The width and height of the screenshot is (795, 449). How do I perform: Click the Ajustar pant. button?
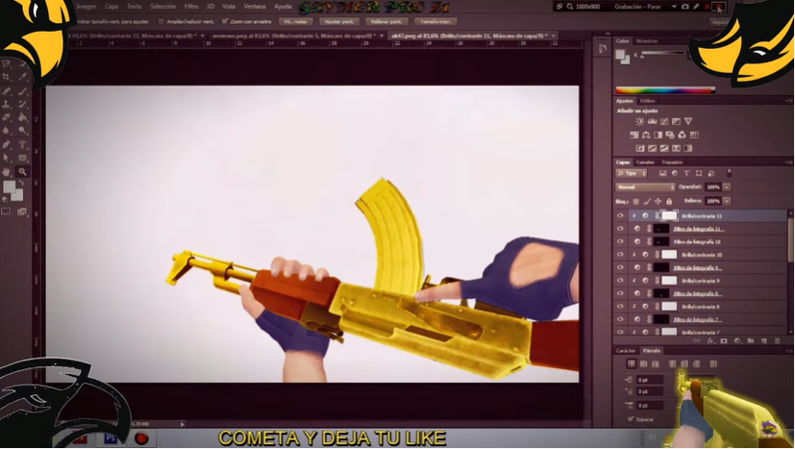click(x=339, y=22)
